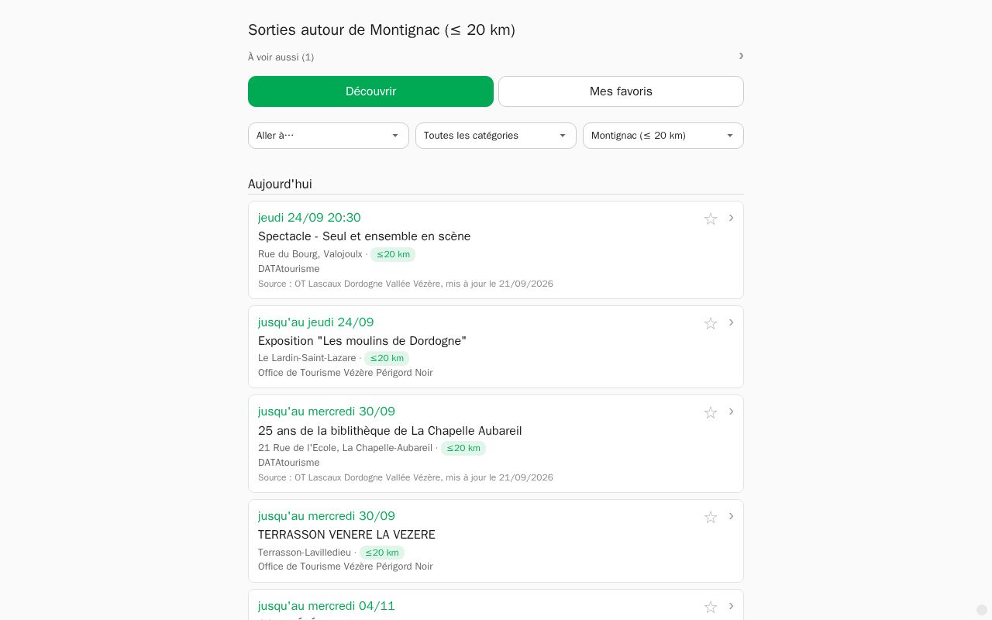Expand the "À voir aussi (1)" section arrow

click(741, 56)
